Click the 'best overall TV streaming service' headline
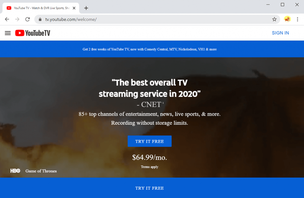This screenshot has height=198, width=304. tap(150, 88)
